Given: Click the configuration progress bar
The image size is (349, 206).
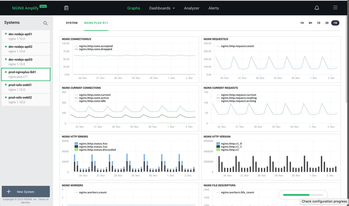Looking at the screenshot, I should 303,195.
